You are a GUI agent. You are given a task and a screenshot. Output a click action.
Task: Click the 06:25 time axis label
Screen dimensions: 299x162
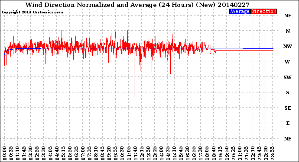point(76,153)
